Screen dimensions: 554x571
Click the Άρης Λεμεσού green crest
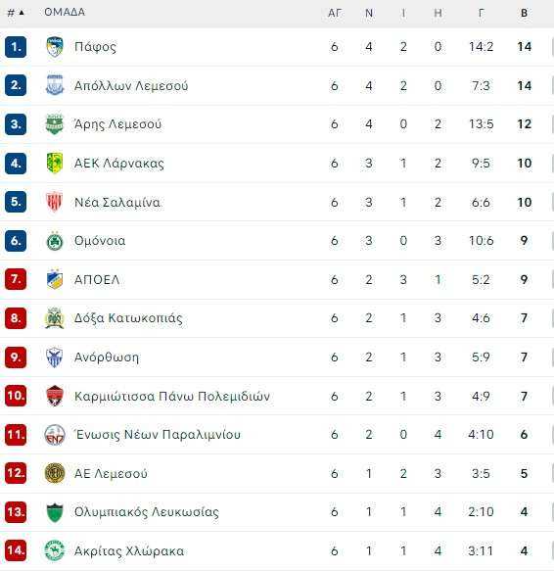point(55,124)
